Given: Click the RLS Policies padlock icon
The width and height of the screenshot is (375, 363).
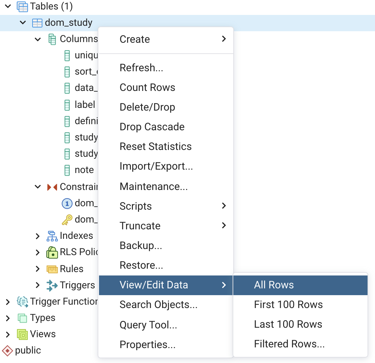Looking at the screenshot, I should coord(52,252).
